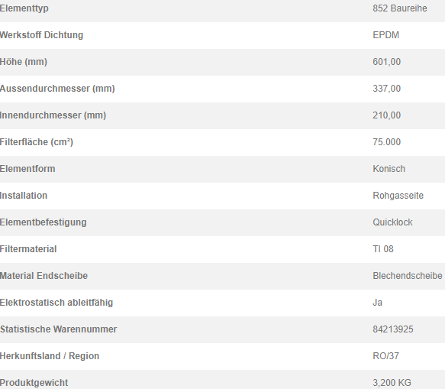Select the 84213925 Warennummer value
This screenshot has width=445, height=389.
(393, 329)
